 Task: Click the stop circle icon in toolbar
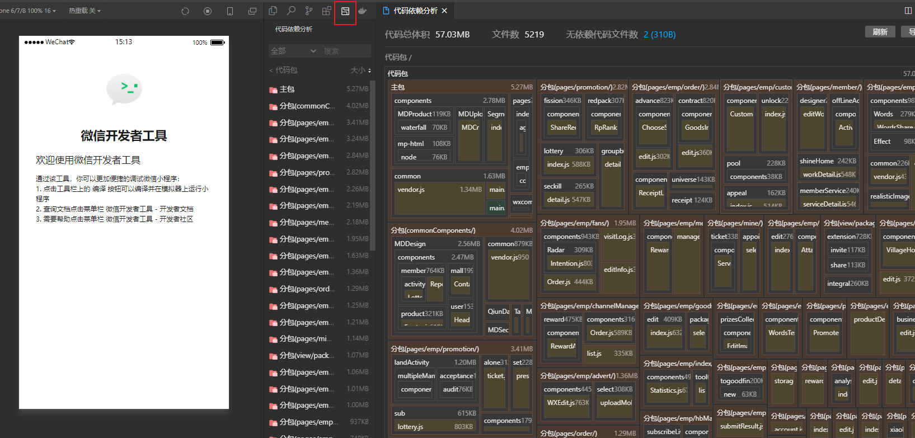(x=208, y=11)
